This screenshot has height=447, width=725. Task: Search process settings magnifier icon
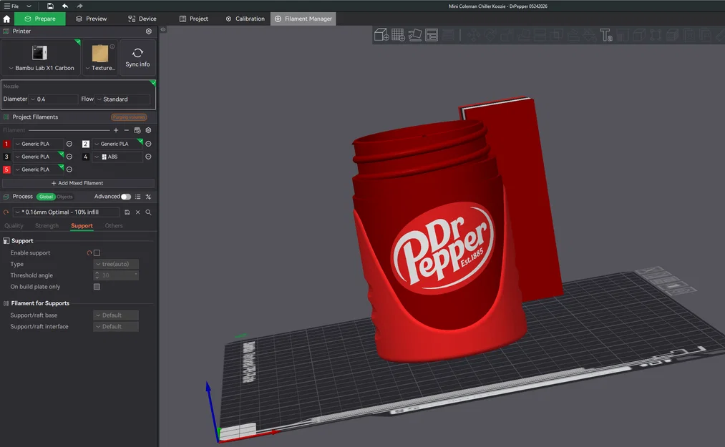[x=148, y=212]
